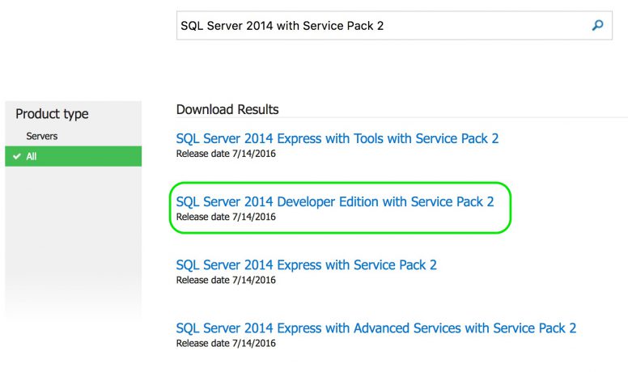Open SQL Server 2014 Express with Service Pack 2

pos(307,265)
